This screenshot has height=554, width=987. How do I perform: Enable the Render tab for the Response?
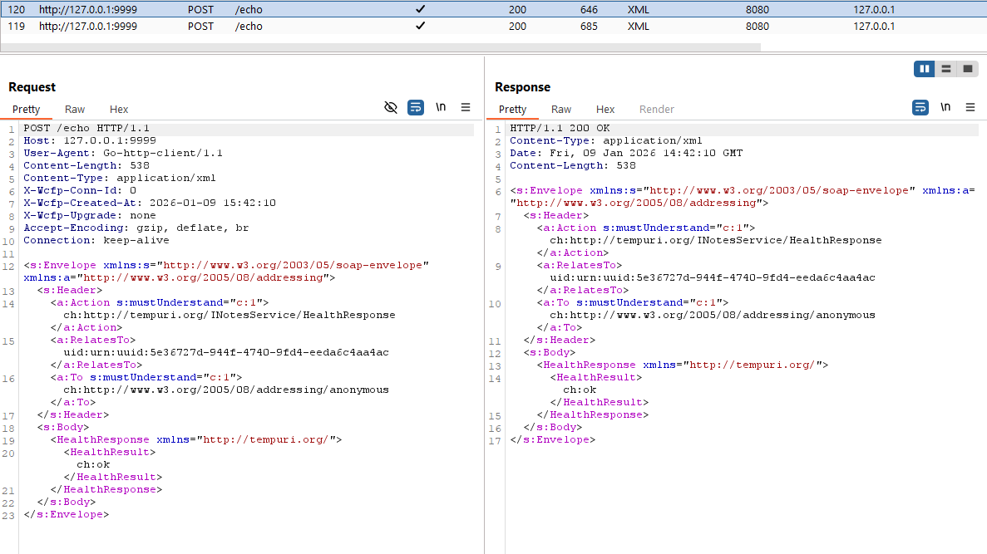656,109
